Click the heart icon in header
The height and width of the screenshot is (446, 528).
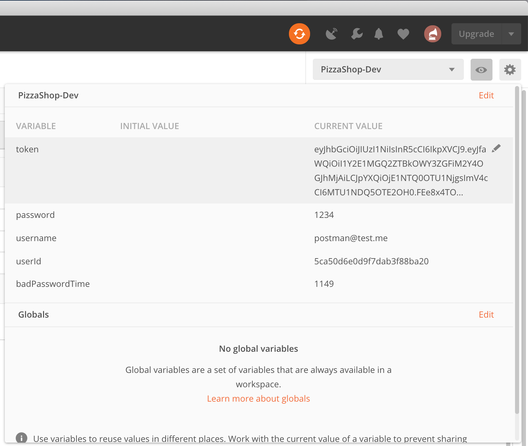(403, 34)
